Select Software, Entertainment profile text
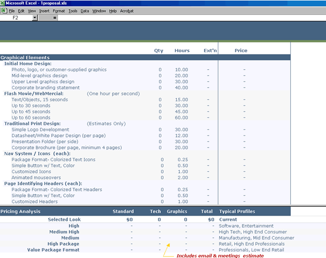The image size is (326, 258). coord(246,226)
